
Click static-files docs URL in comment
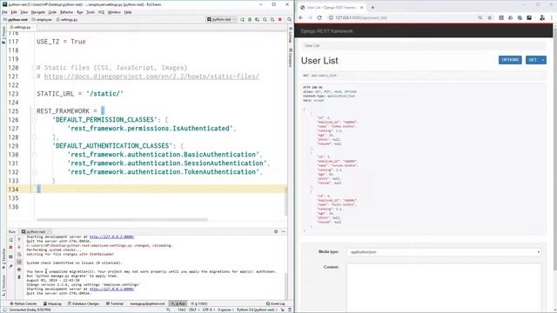point(151,77)
